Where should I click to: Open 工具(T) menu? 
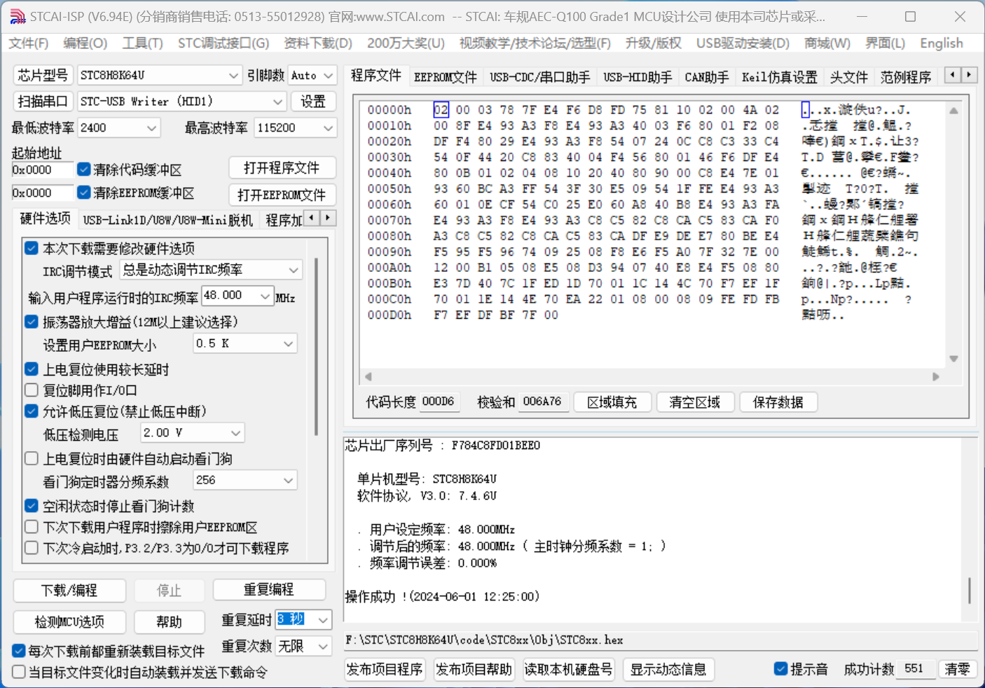[142, 43]
